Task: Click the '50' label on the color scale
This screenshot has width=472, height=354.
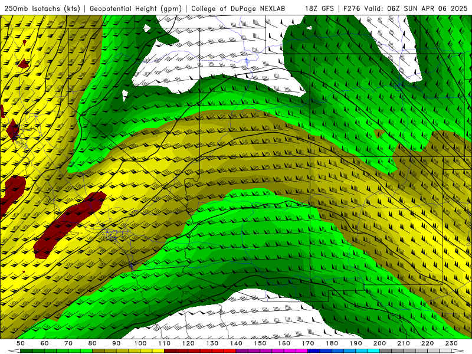Action: pyautogui.click(x=21, y=343)
